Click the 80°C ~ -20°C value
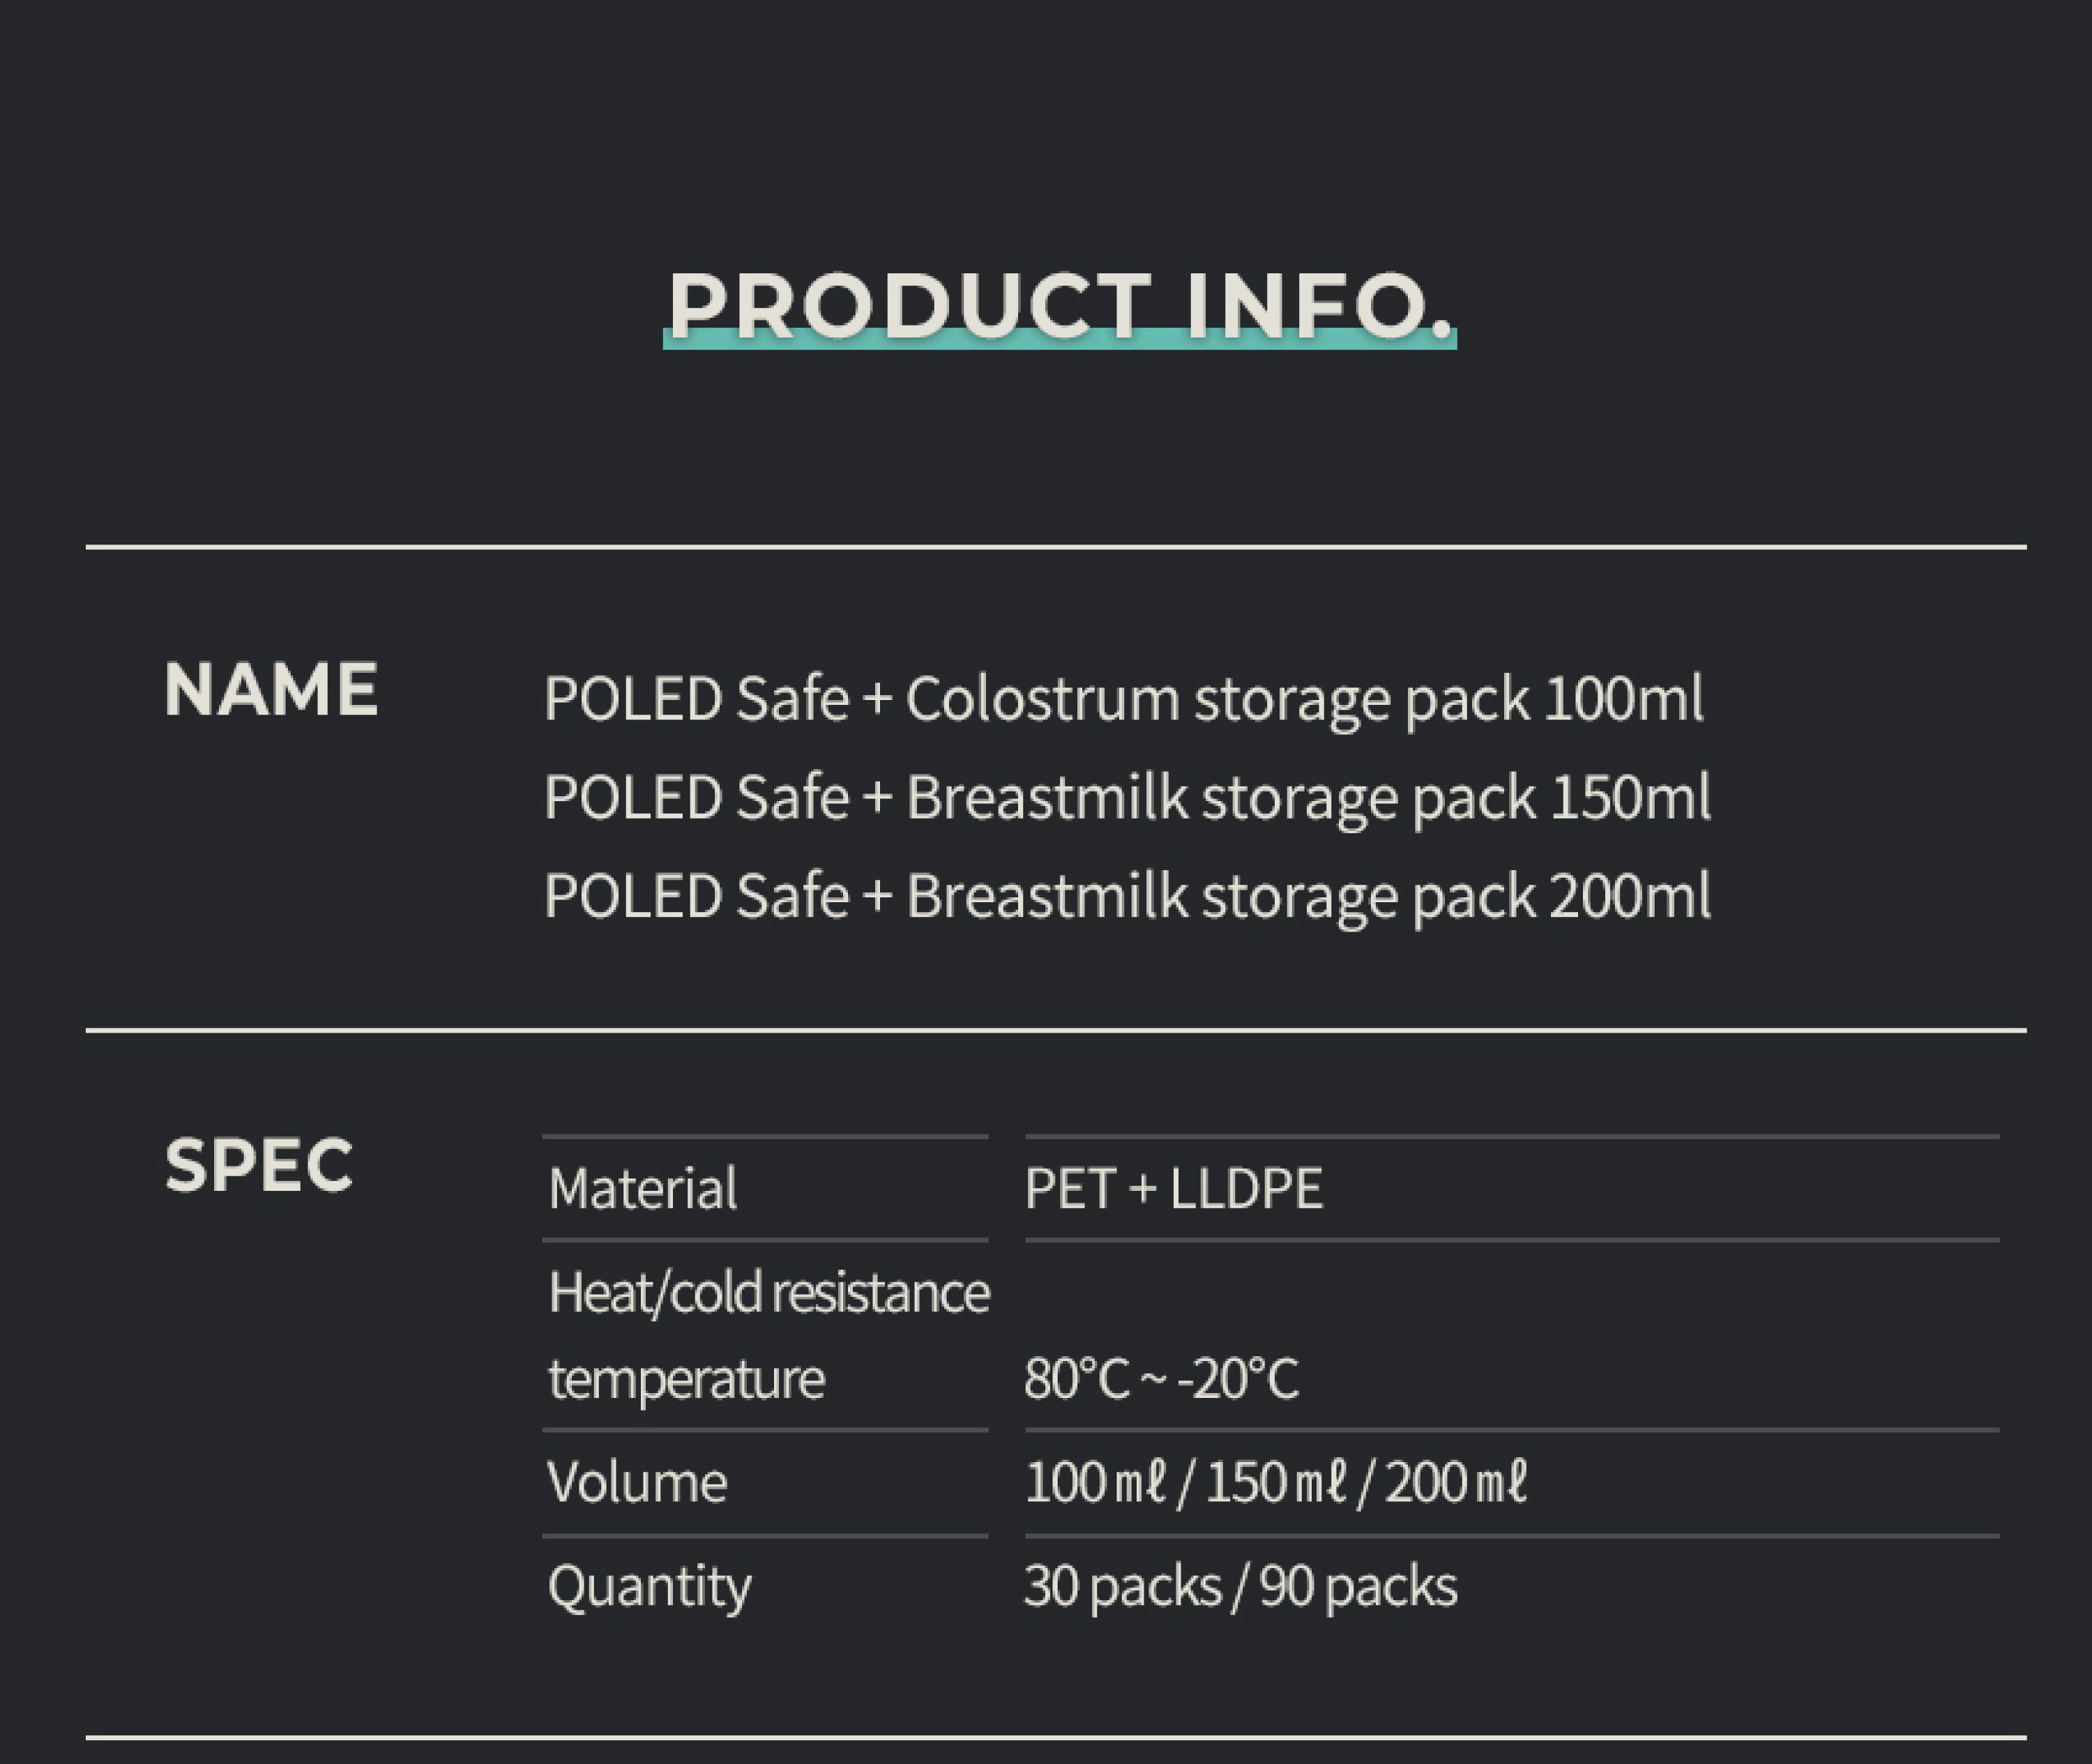The height and width of the screenshot is (1764, 2092). (1162, 1378)
